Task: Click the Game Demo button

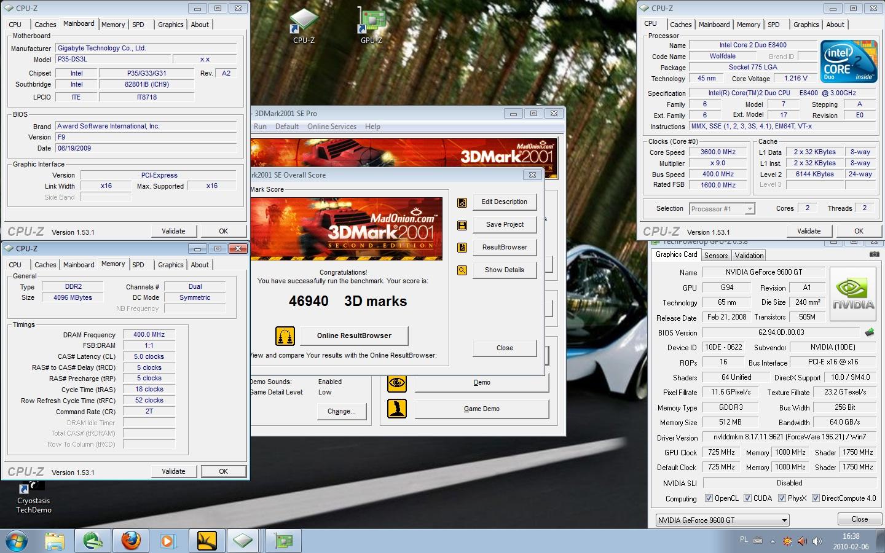Action: pos(482,409)
